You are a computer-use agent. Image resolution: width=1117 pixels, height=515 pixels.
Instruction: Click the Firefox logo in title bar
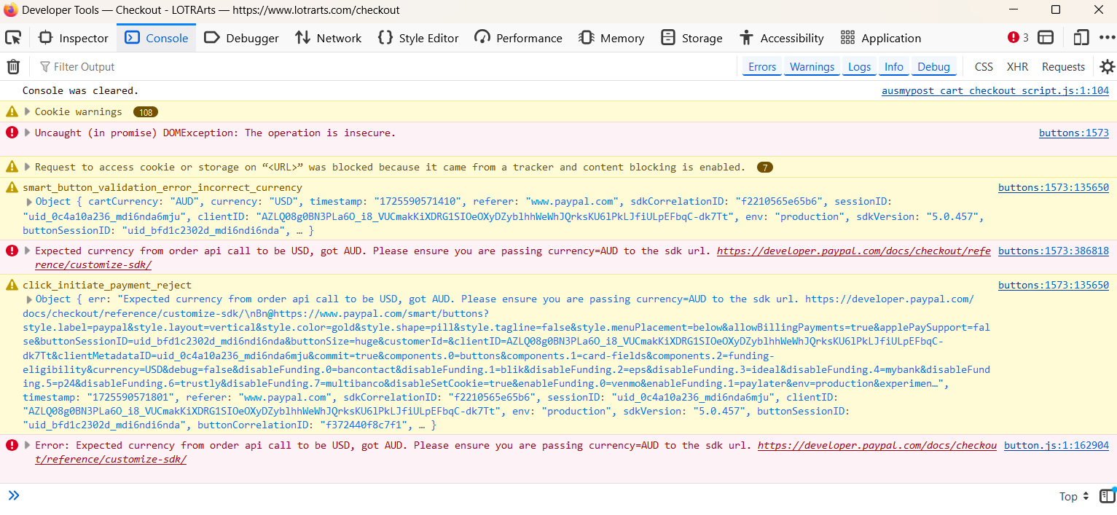point(10,10)
